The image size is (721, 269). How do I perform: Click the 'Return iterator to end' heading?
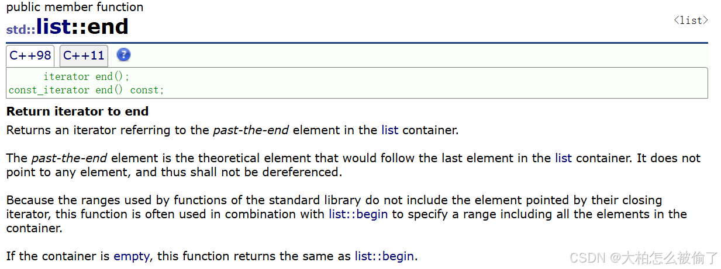click(x=77, y=111)
